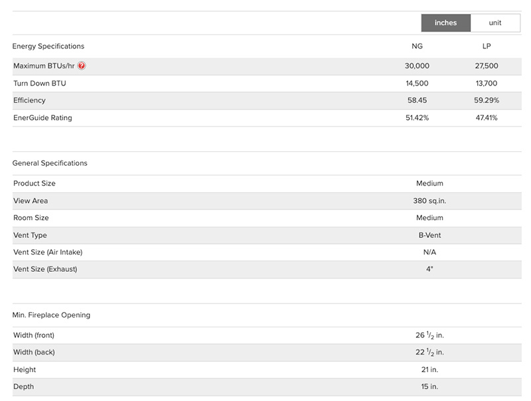This screenshot has width=531, height=401.
Task: Switch measurements to unit
Action: (495, 23)
